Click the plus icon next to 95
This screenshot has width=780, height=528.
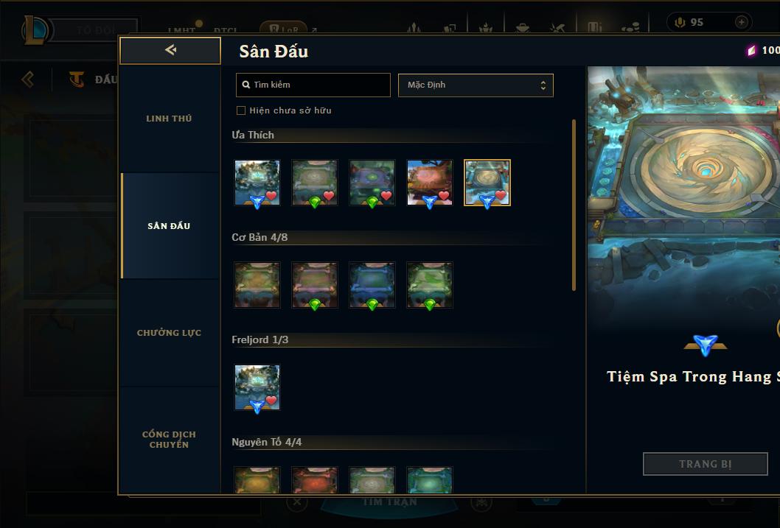tap(741, 22)
